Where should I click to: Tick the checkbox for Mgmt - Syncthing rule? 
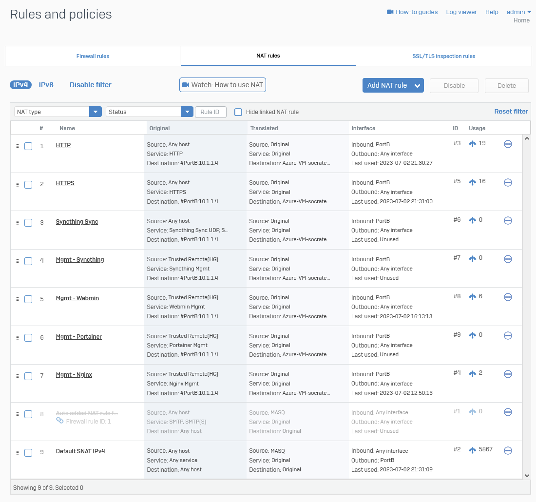tap(28, 261)
